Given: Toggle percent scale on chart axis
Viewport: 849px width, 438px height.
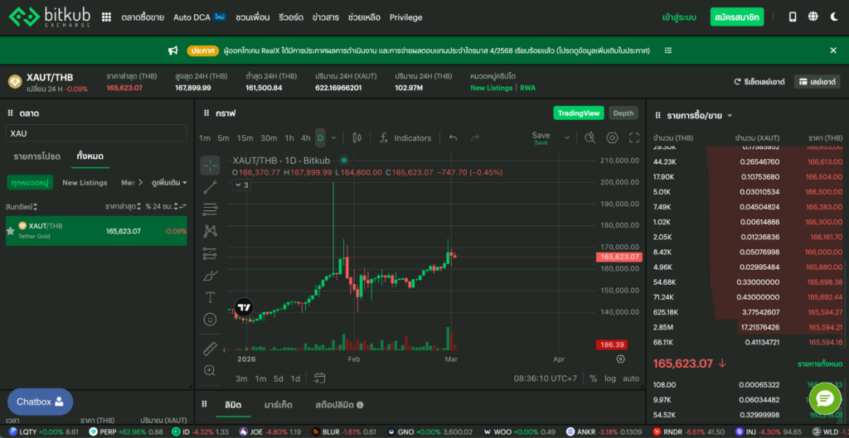Looking at the screenshot, I should coord(594,378).
